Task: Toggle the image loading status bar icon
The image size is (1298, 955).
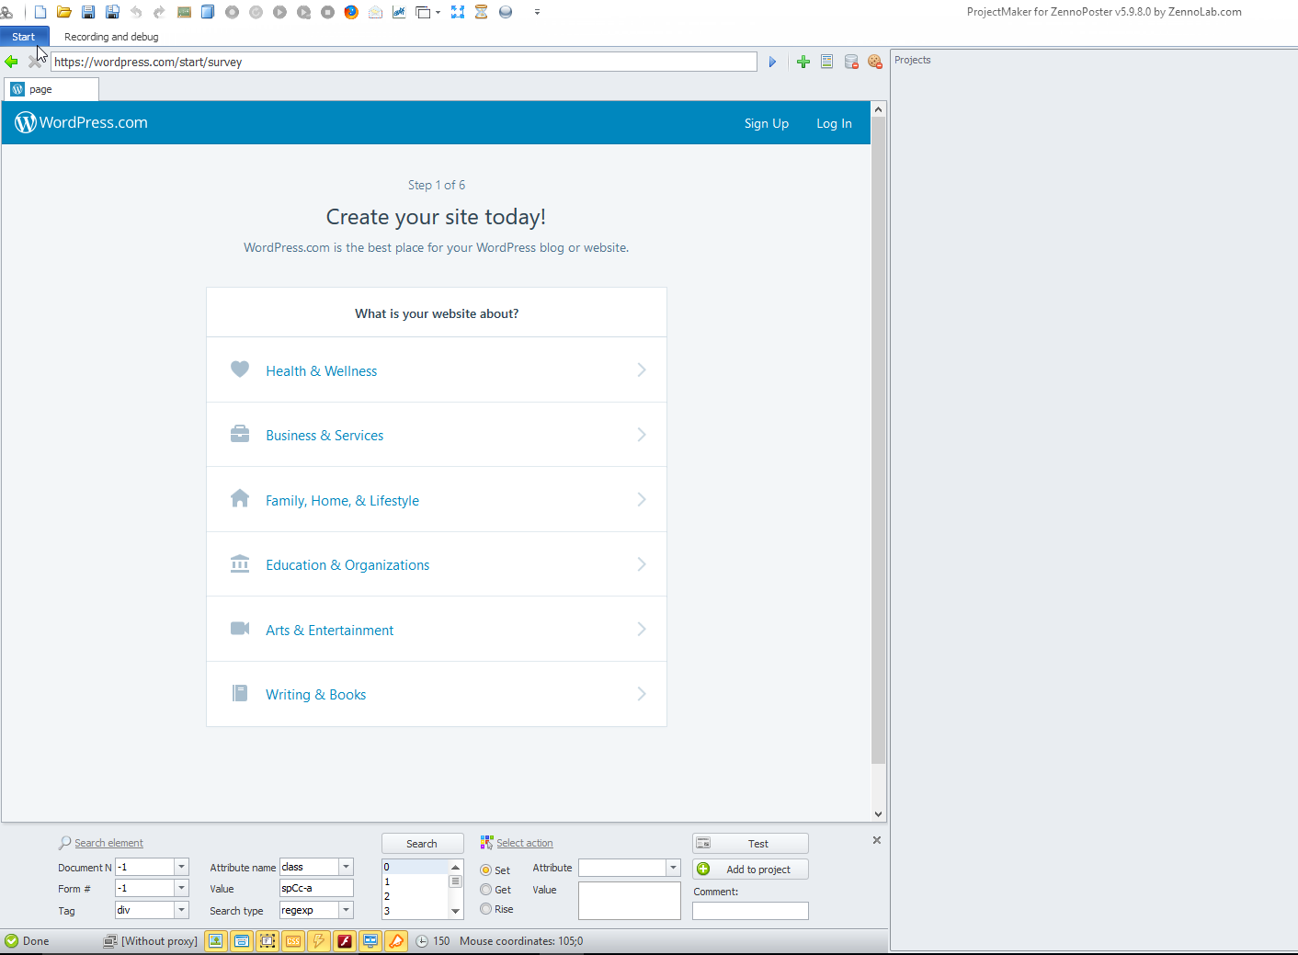Action: point(216,941)
